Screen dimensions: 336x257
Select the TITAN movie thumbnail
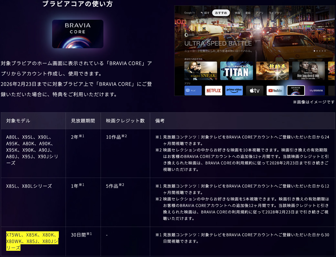coord(236,71)
